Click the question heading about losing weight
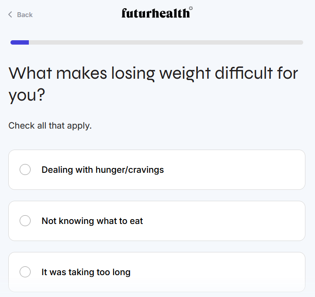Viewport: 315px width, 297px height. pyautogui.click(x=153, y=83)
